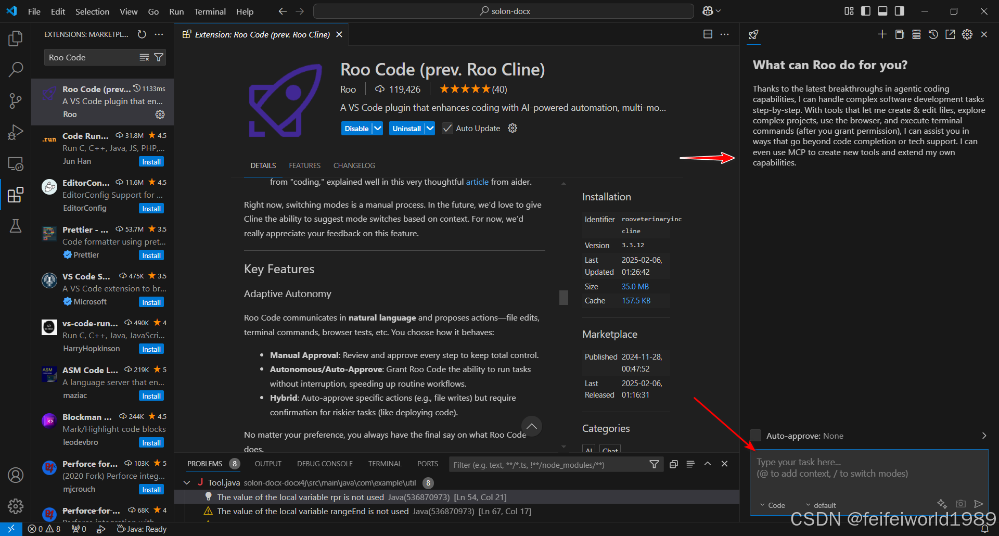Toggle primary side bar visibility
Viewport: 999px width, 536px height.
click(866, 11)
